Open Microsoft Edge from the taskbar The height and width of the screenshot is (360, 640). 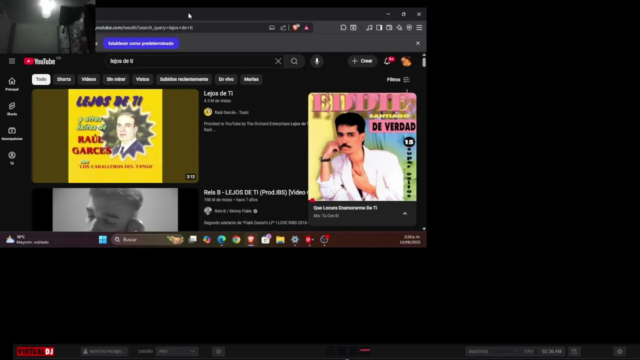[x=221, y=239]
